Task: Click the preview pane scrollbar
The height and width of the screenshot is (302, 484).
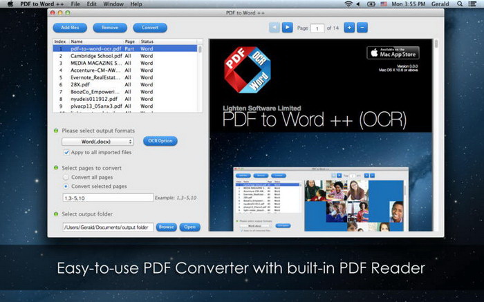Action: coord(436,44)
